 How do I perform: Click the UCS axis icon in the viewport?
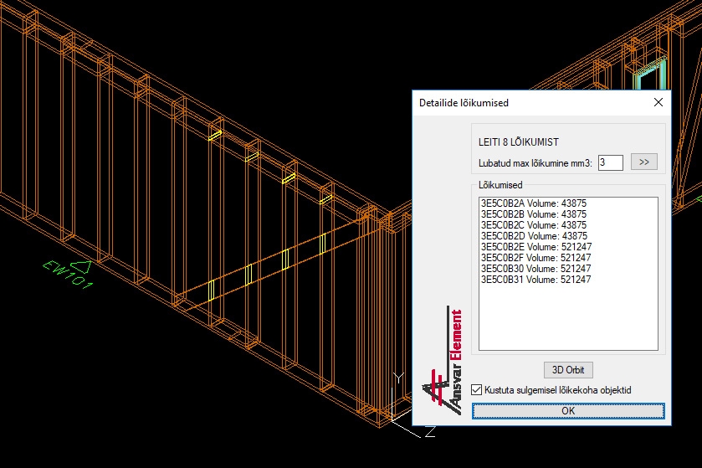pyautogui.click(x=412, y=405)
